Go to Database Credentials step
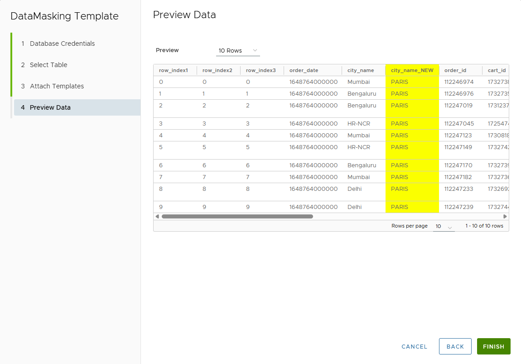The height and width of the screenshot is (364, 521). (62, 44)
